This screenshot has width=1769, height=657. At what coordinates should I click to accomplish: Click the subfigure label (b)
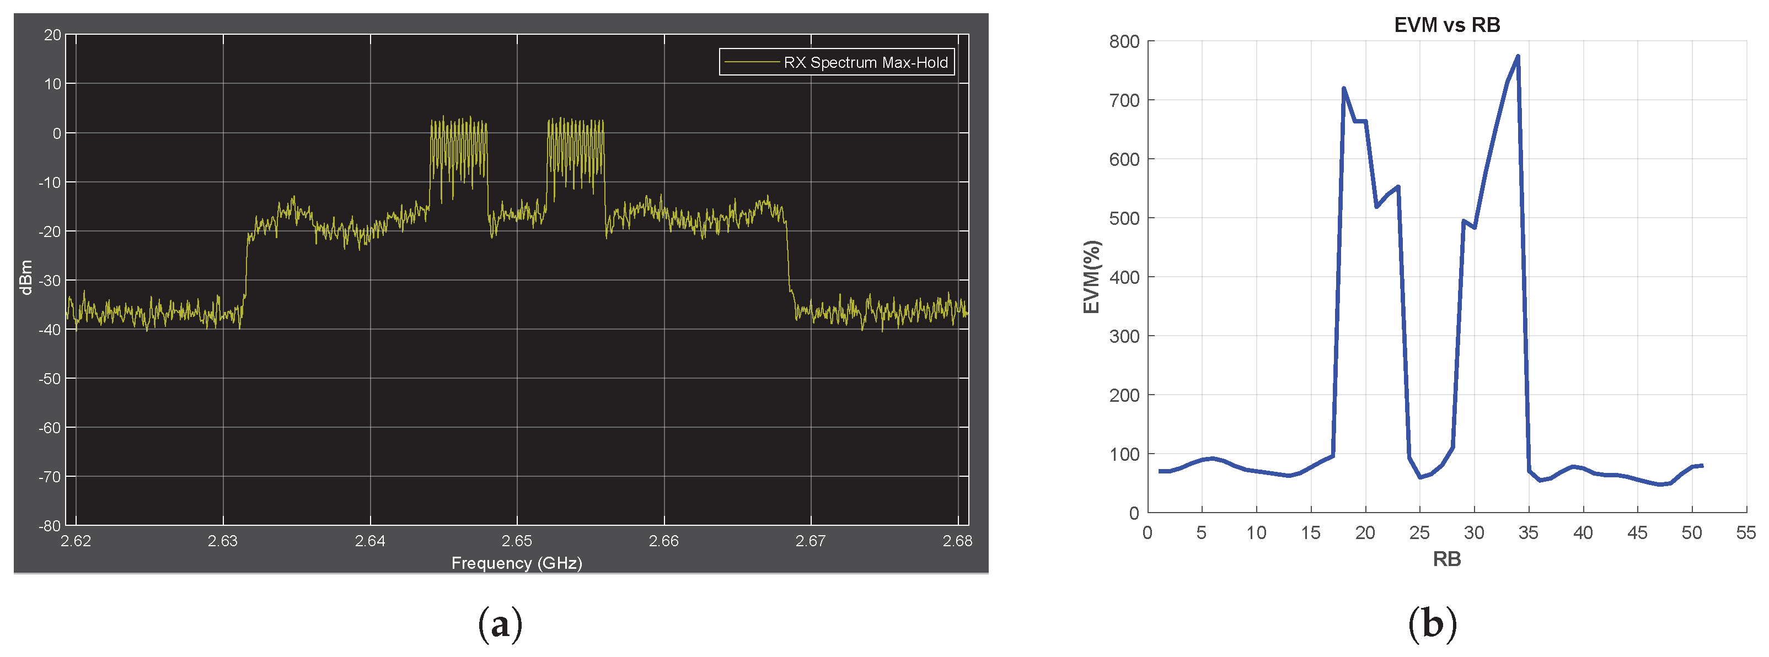click(x=1432, y=624)
